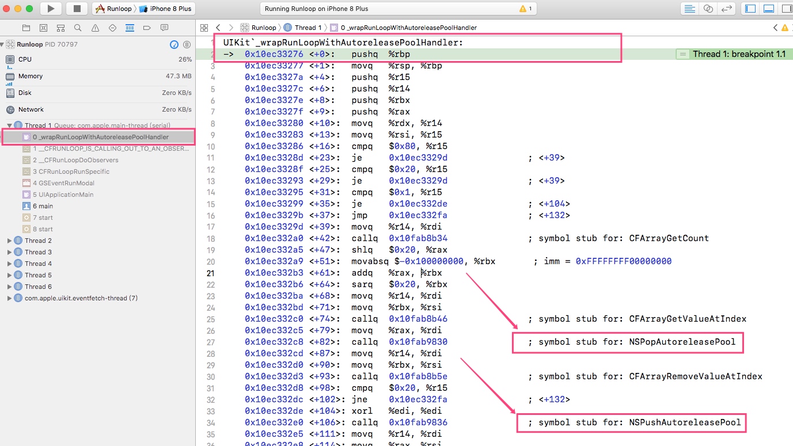Select stack frame 5 UIApplicationMain

[63, 195]
